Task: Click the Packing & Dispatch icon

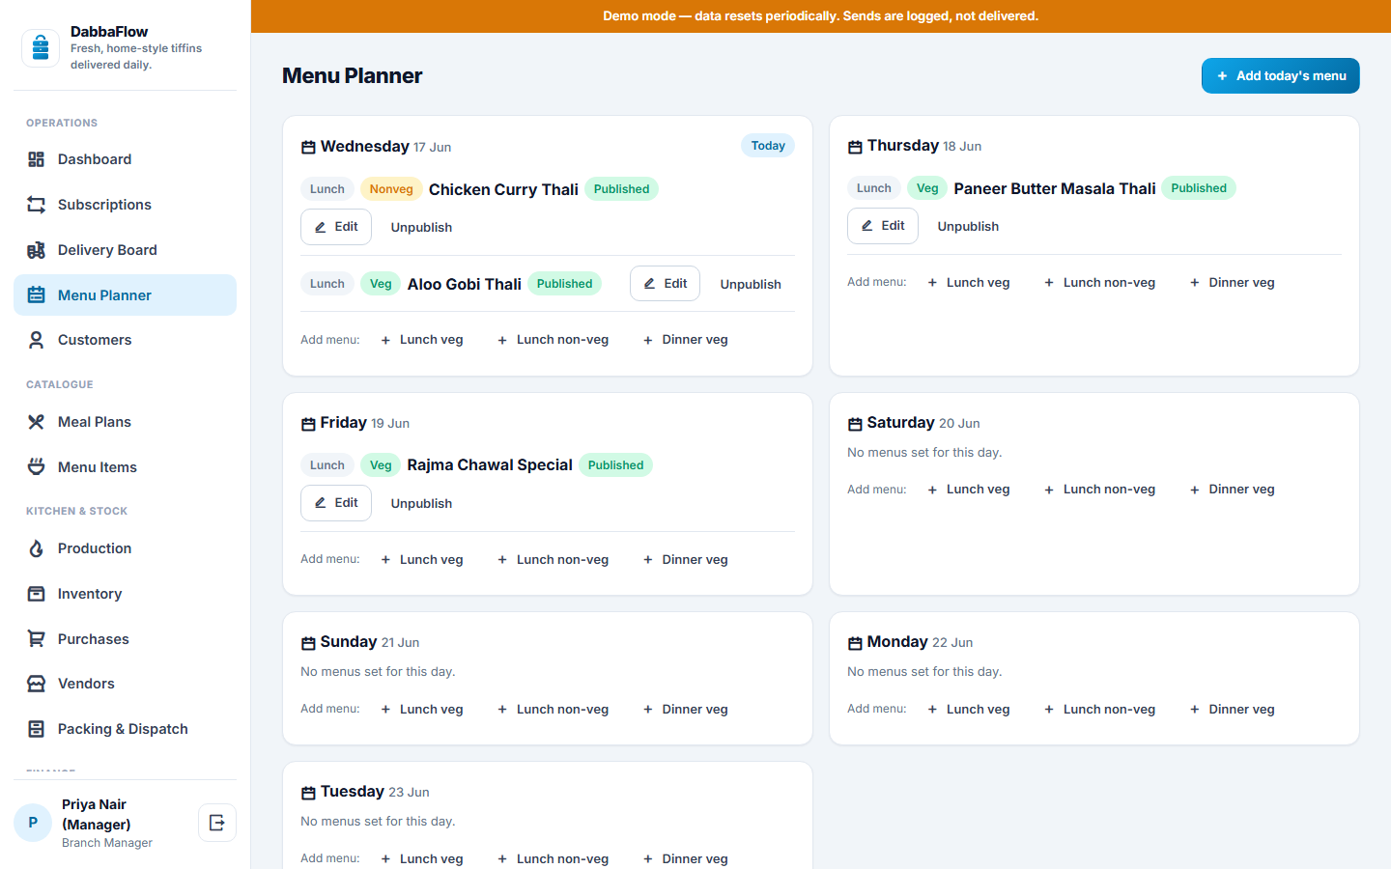Action: point(36,729)
